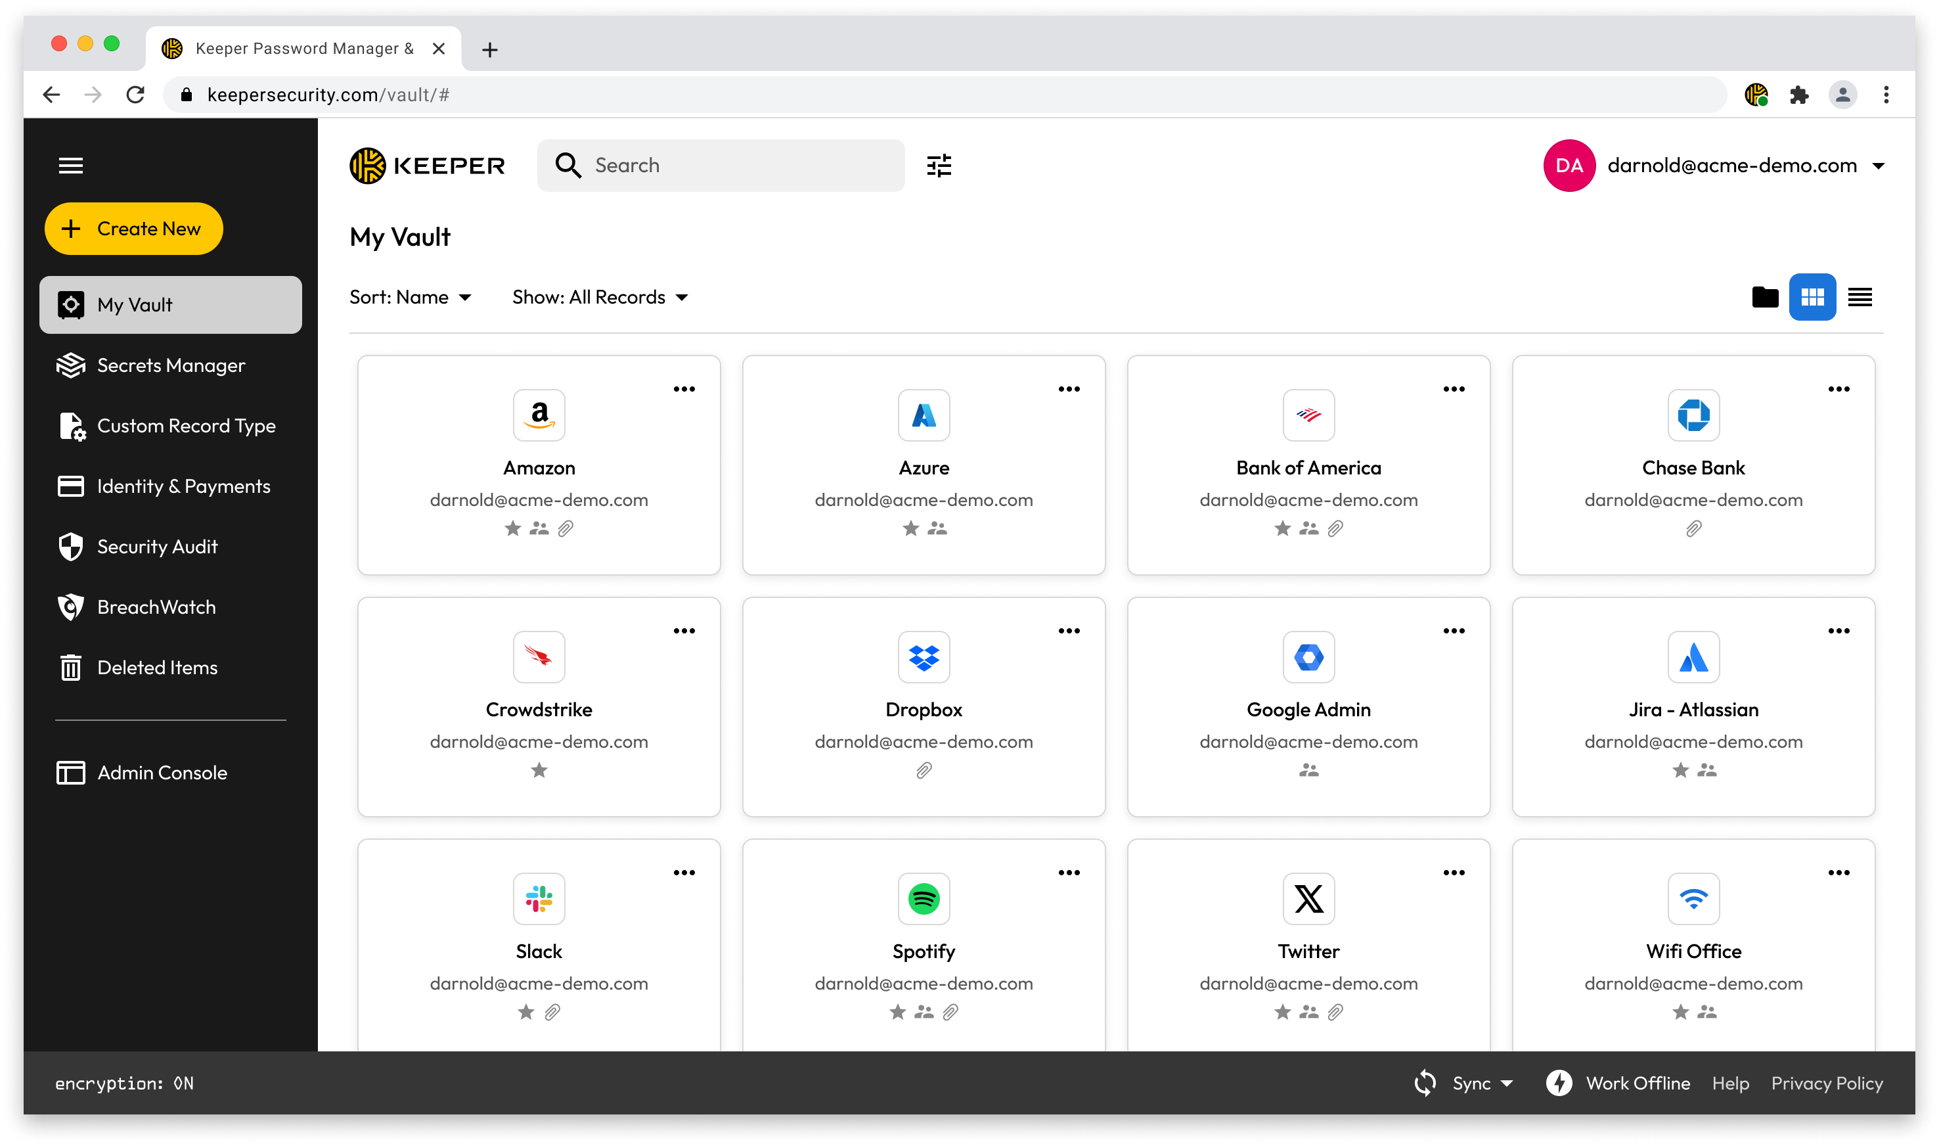Open Chrome profile avatar icon

pos(1842,94)
